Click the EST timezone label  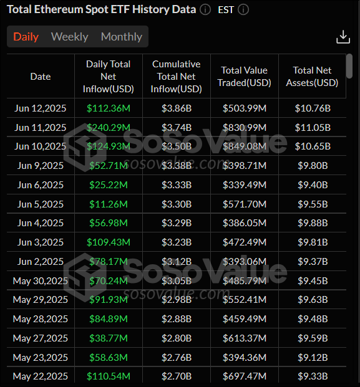[x=226, y=10]
